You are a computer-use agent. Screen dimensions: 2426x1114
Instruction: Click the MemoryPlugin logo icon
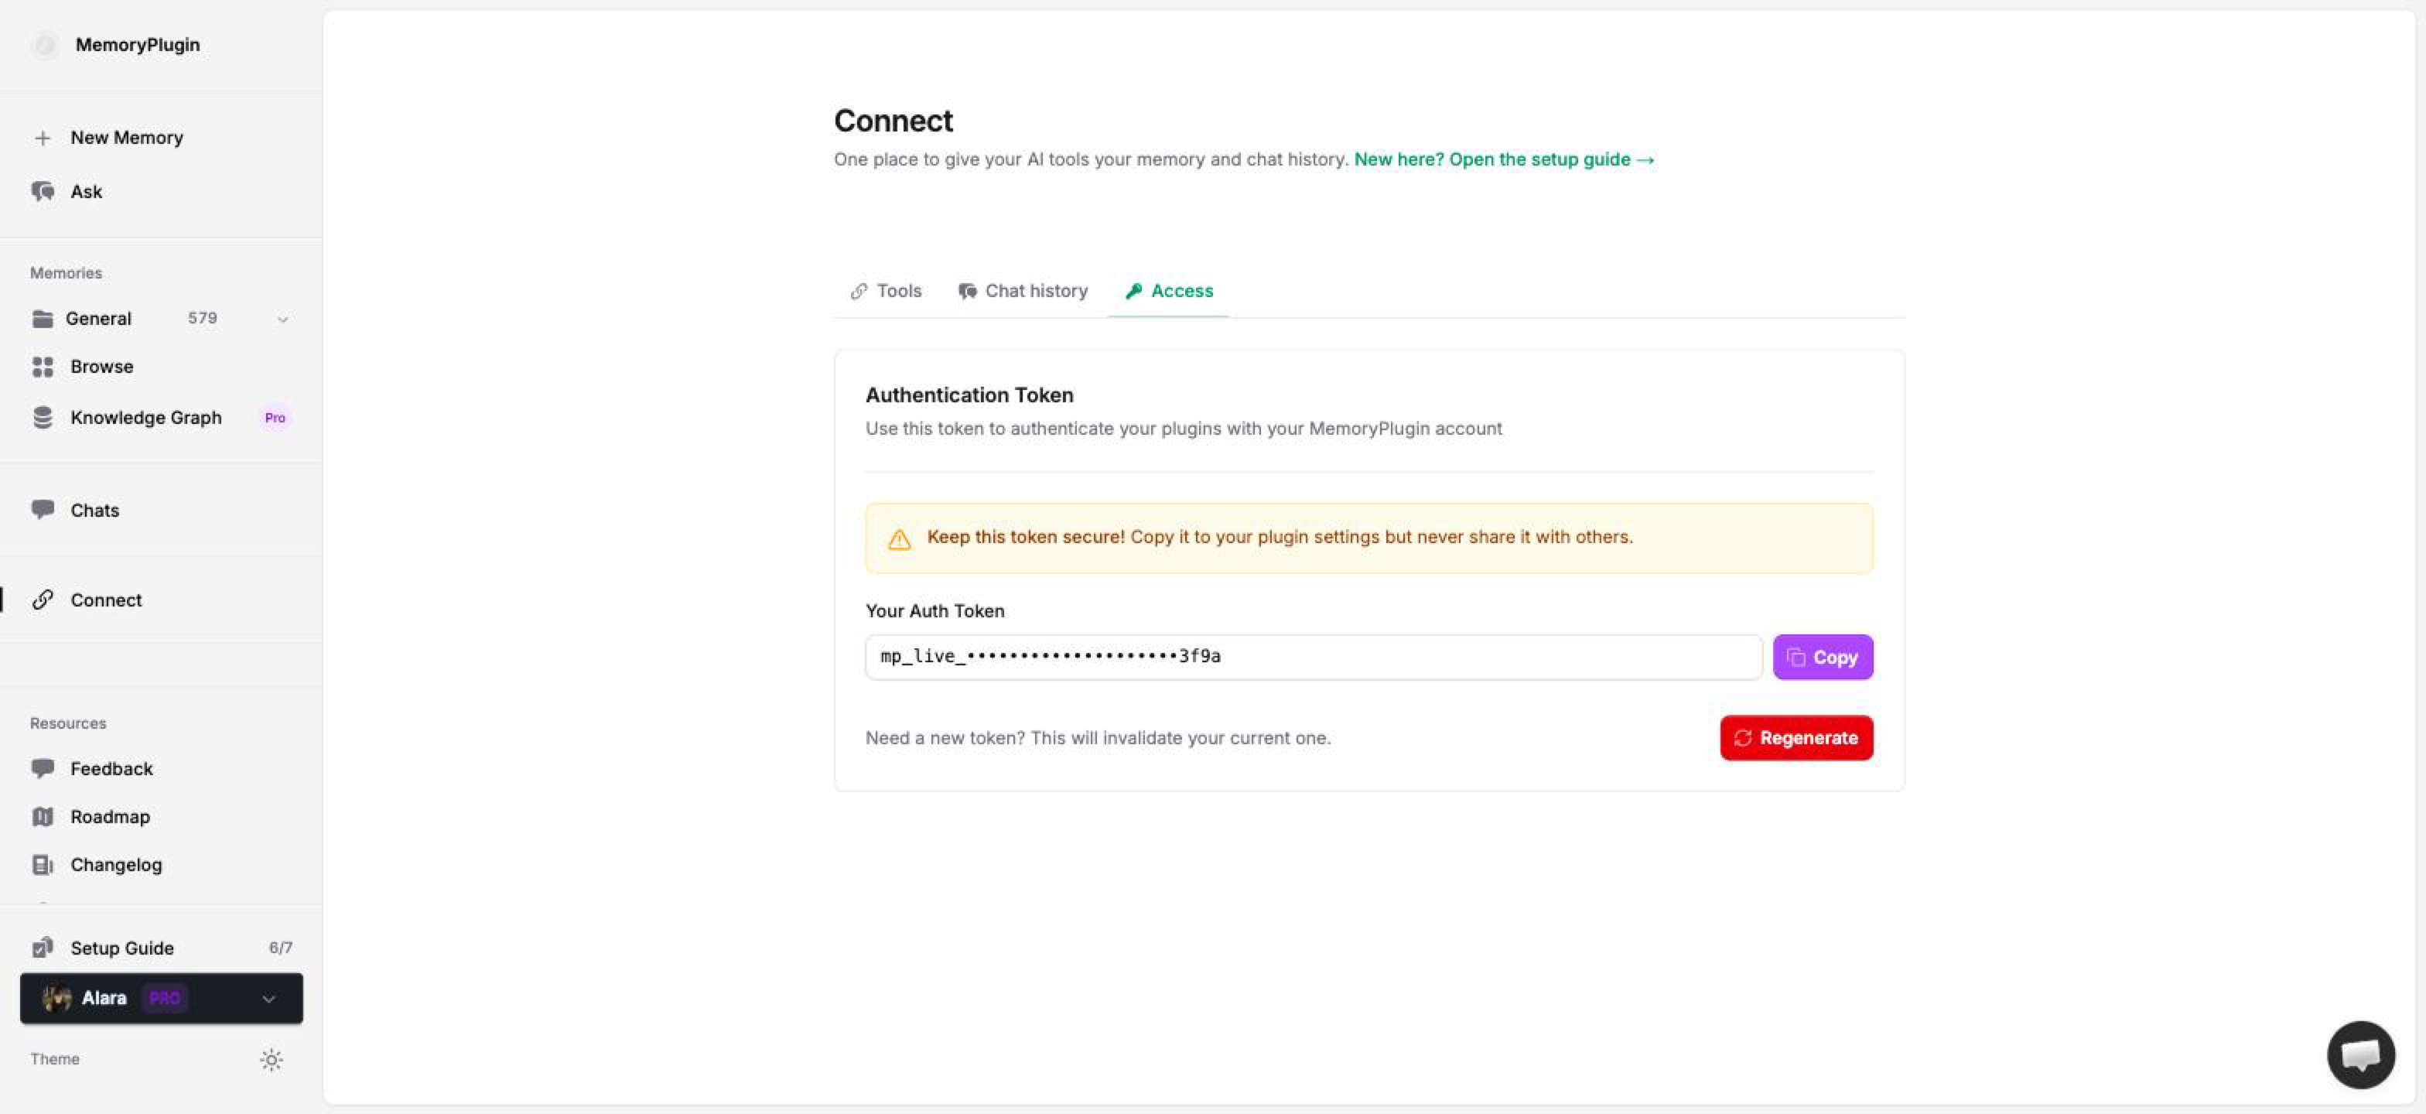[x=45, y=44]
